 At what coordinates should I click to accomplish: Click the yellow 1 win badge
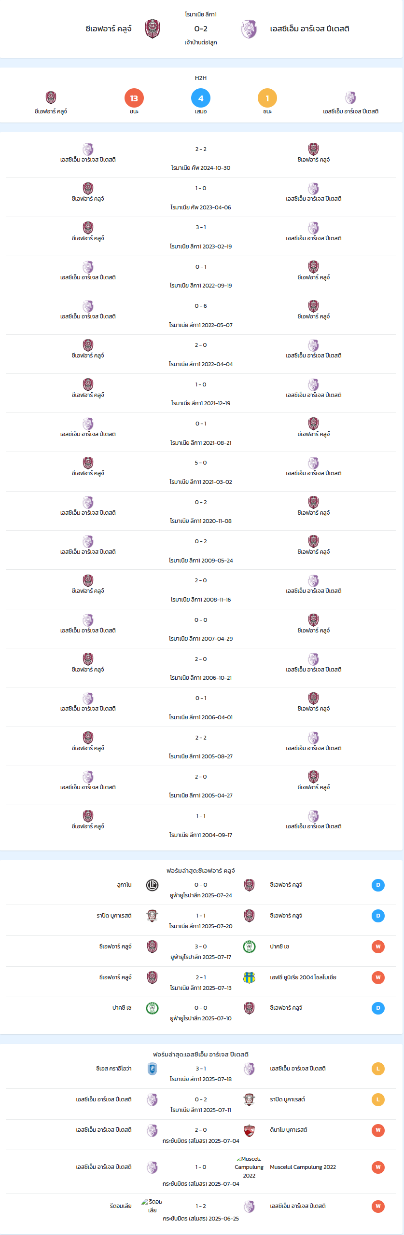point(267,98)
